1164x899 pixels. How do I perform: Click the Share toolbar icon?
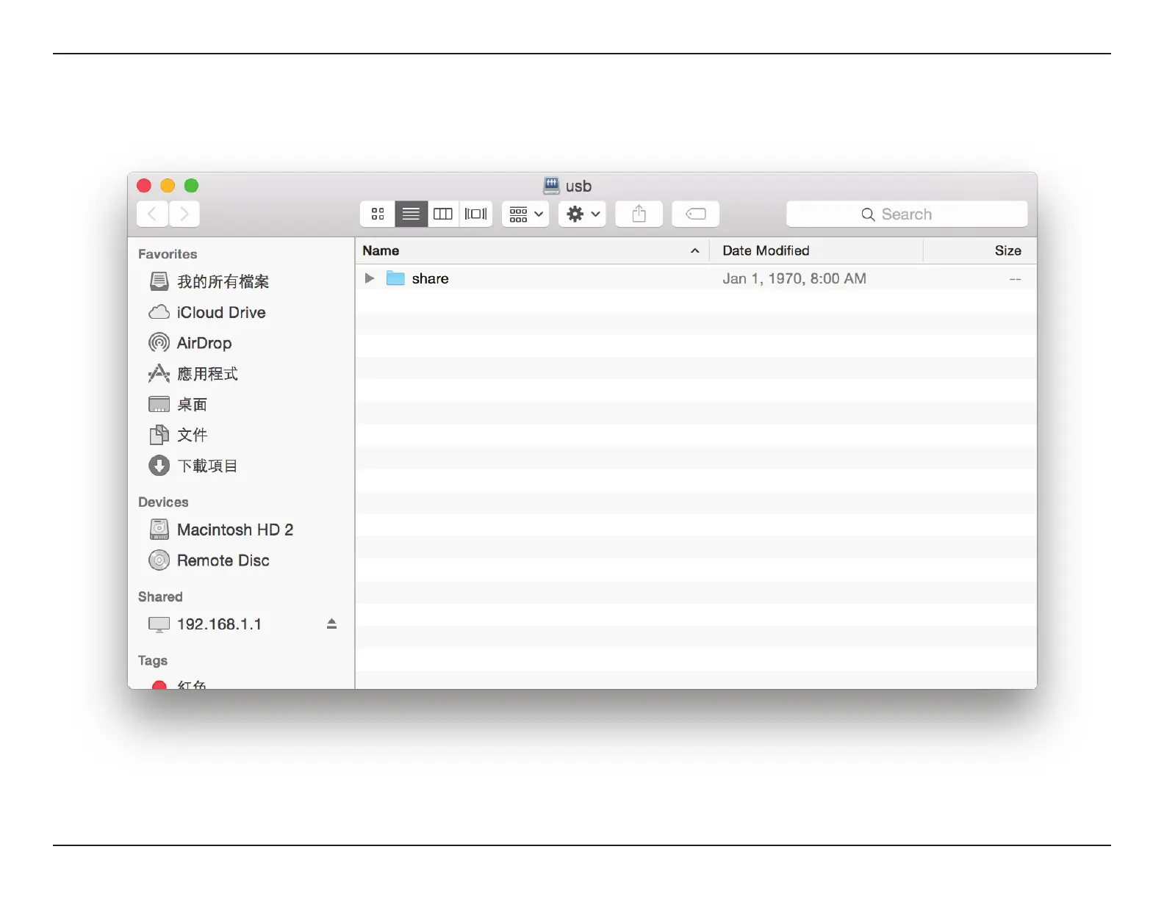pyautogui.click(x=639, y=214)
